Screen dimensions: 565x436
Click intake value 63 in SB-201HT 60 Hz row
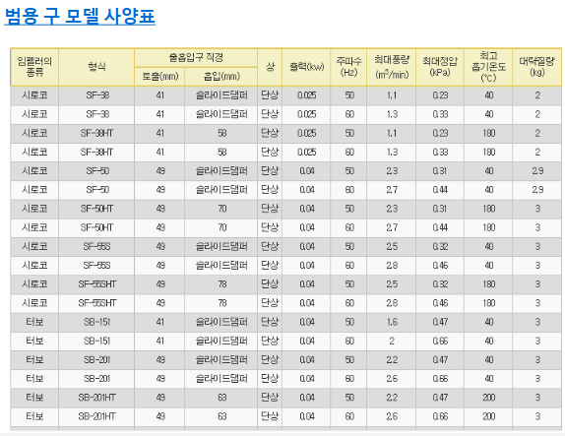coord(222,416)
